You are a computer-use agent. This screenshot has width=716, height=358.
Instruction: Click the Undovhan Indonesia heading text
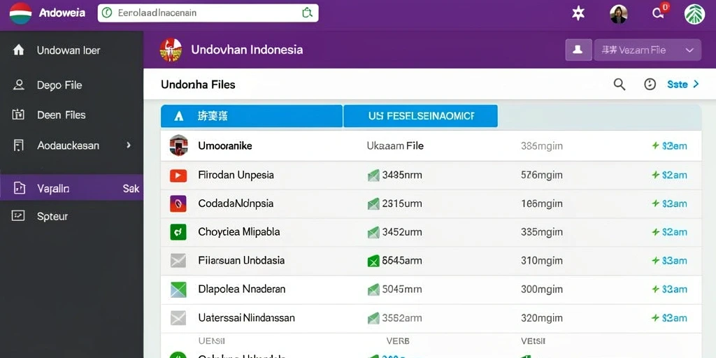[x=247, y=50]
